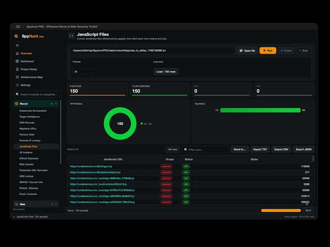This screenshot has height=247, width=330.
Task: Open JS Analyzer module
Action: click(x=26, y=152)
